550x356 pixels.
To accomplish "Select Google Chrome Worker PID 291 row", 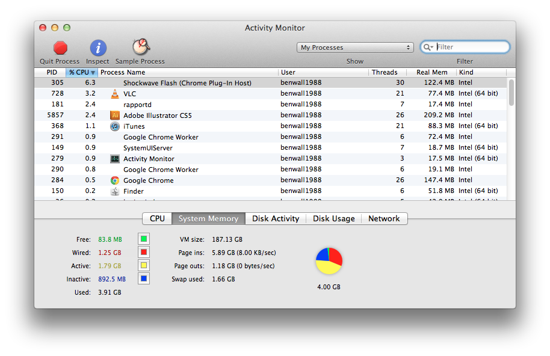I will pyautogui.click(x=271, y=137).
